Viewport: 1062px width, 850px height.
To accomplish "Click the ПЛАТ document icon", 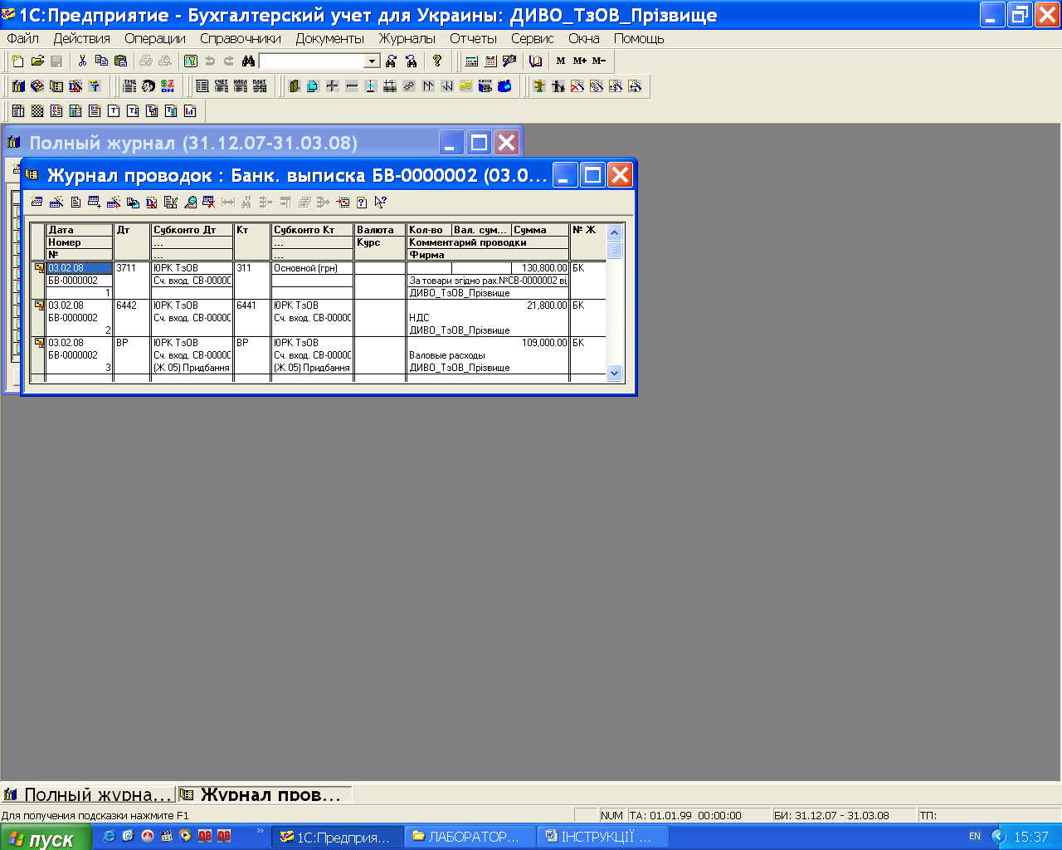I will (x=260, y=85).
